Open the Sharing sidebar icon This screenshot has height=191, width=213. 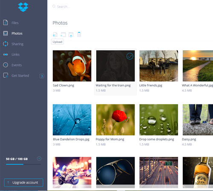6,44
